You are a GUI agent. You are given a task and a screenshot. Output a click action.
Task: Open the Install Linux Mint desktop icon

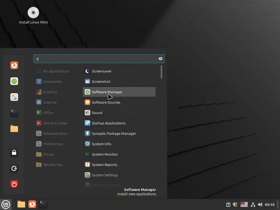coord(33,16)
